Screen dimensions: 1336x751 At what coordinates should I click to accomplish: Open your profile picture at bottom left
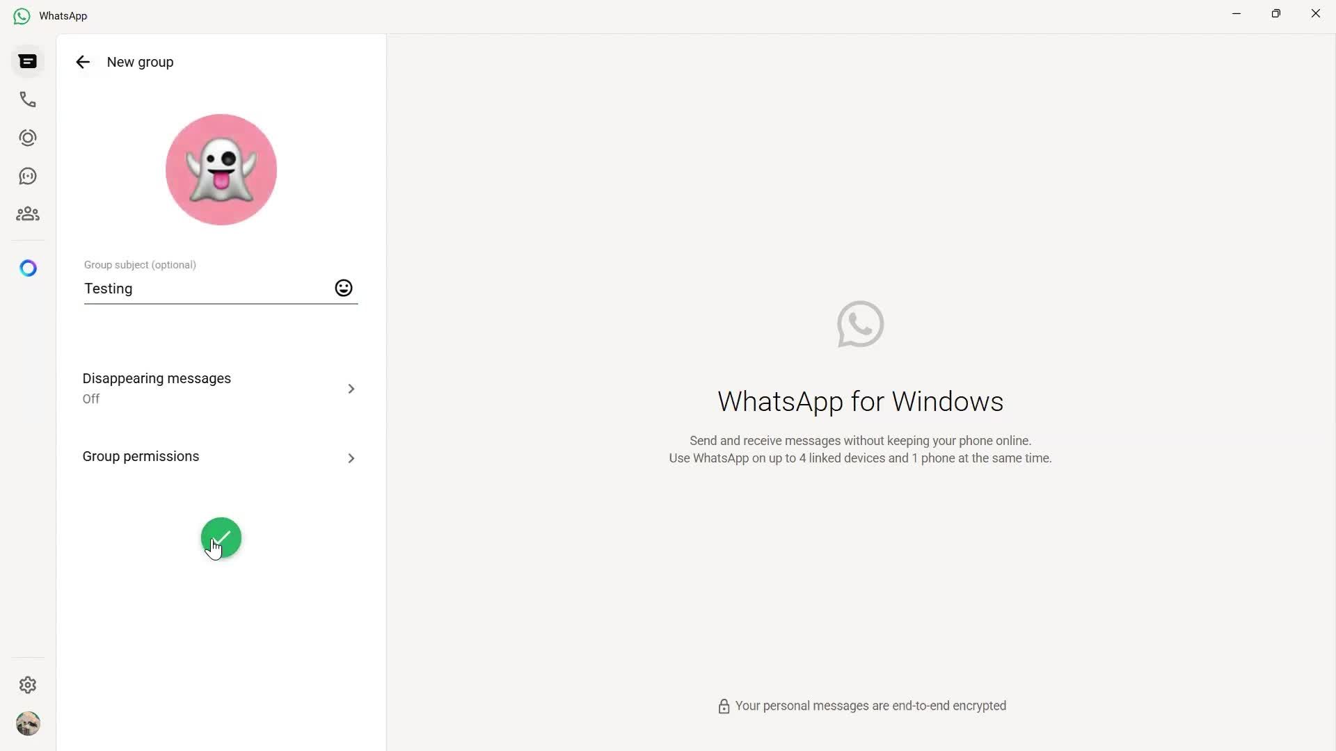click(28, 724)
